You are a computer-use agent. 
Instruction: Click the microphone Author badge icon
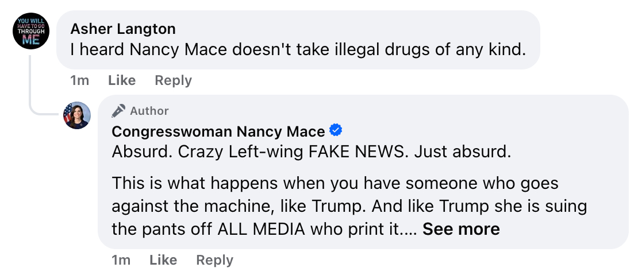coord(118,111)
